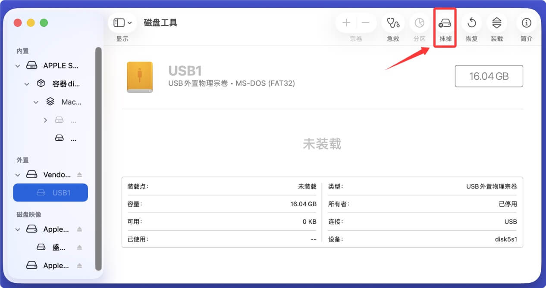Click the remove volume minus icon

pyautogui.click(x=365, y=23)
